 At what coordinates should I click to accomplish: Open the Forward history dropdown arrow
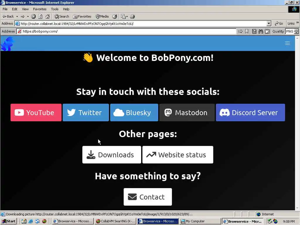coord(28,16)
